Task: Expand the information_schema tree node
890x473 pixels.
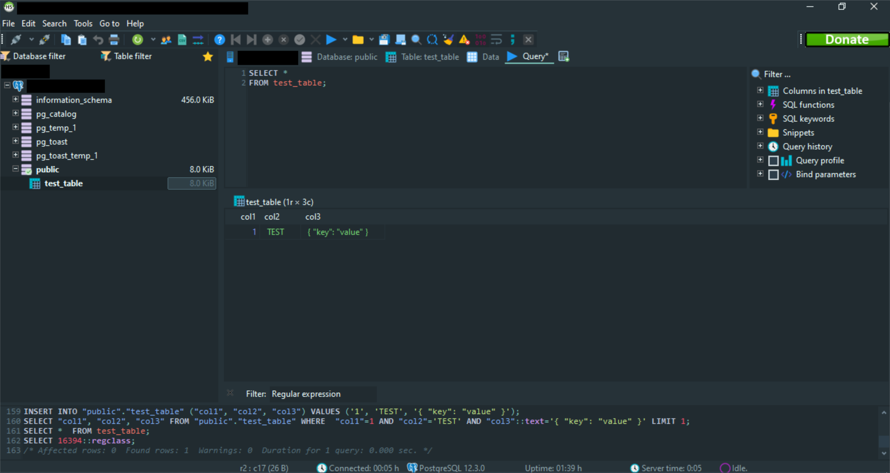Action: point(15,100)
